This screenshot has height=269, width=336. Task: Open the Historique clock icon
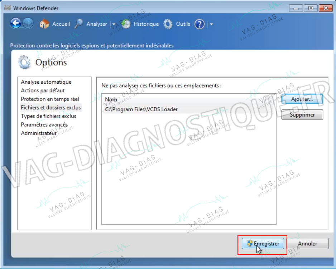(126, 24)
